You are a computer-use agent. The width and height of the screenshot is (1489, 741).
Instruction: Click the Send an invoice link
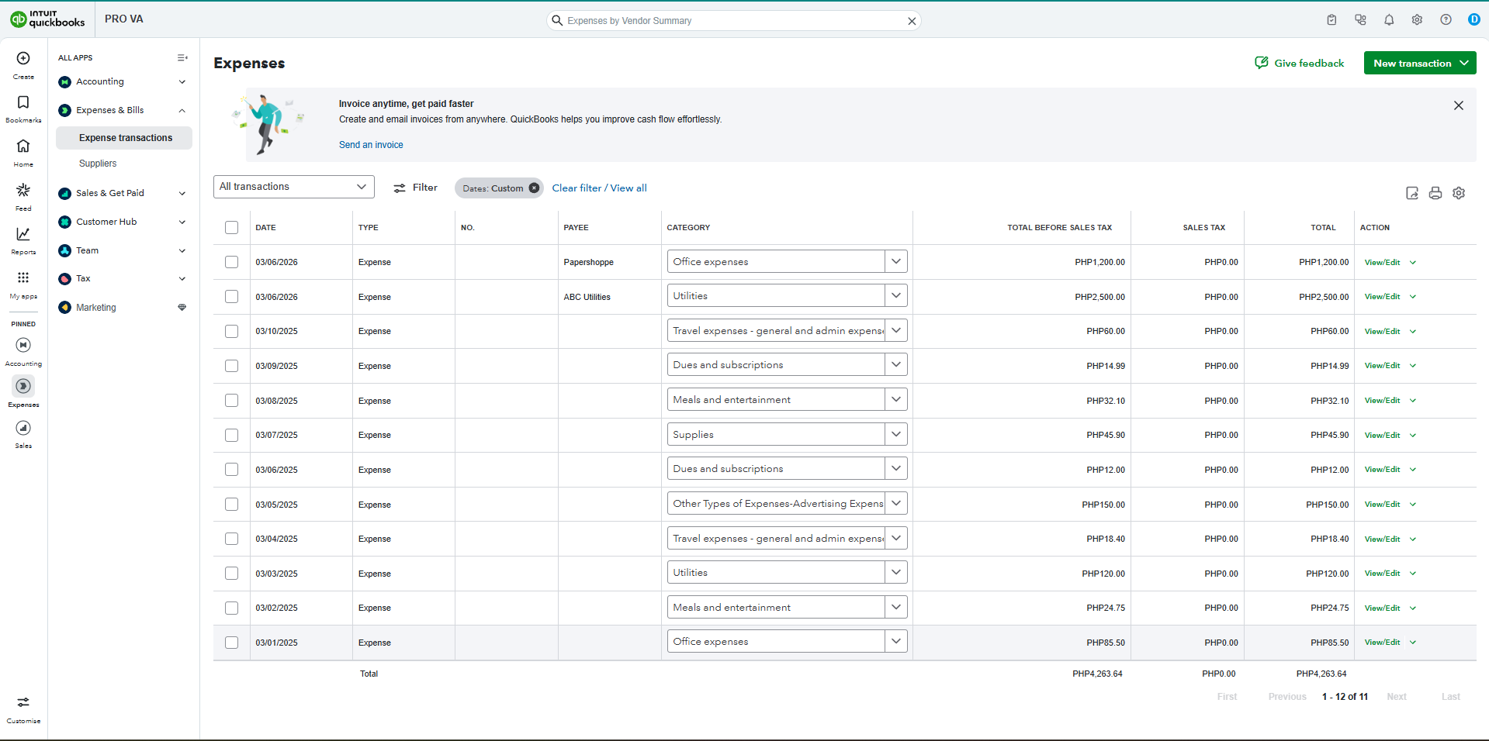tap(371, 145)
